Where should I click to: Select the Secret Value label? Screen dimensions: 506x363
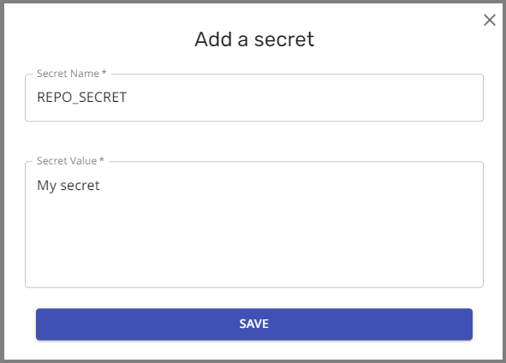coord(67,161)
